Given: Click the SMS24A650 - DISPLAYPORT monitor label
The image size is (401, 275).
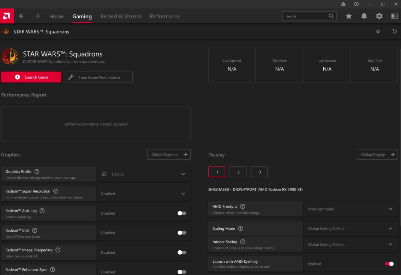Looking at the screenshot, I should (256, 189).
